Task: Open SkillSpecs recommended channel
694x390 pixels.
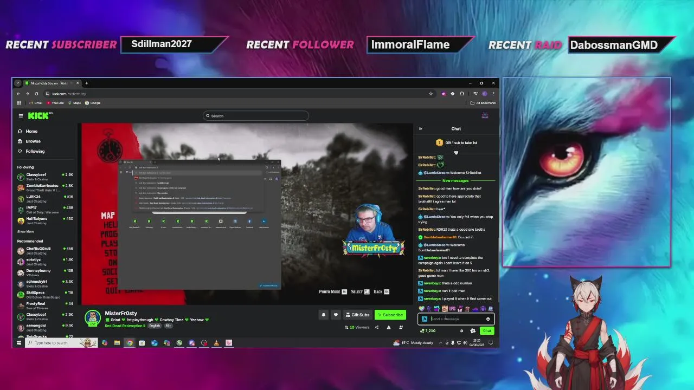Action: (x=45, y=295)
